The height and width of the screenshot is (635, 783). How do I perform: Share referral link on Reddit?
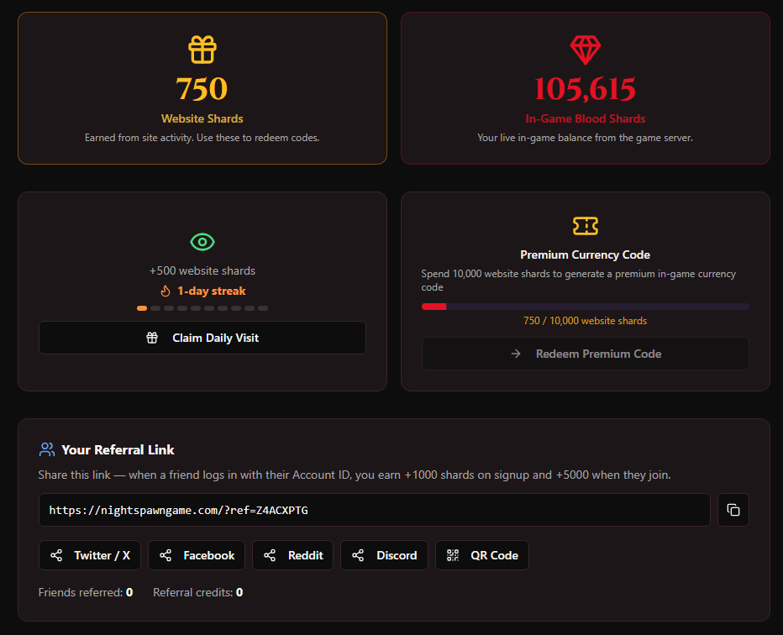[293, 555]
